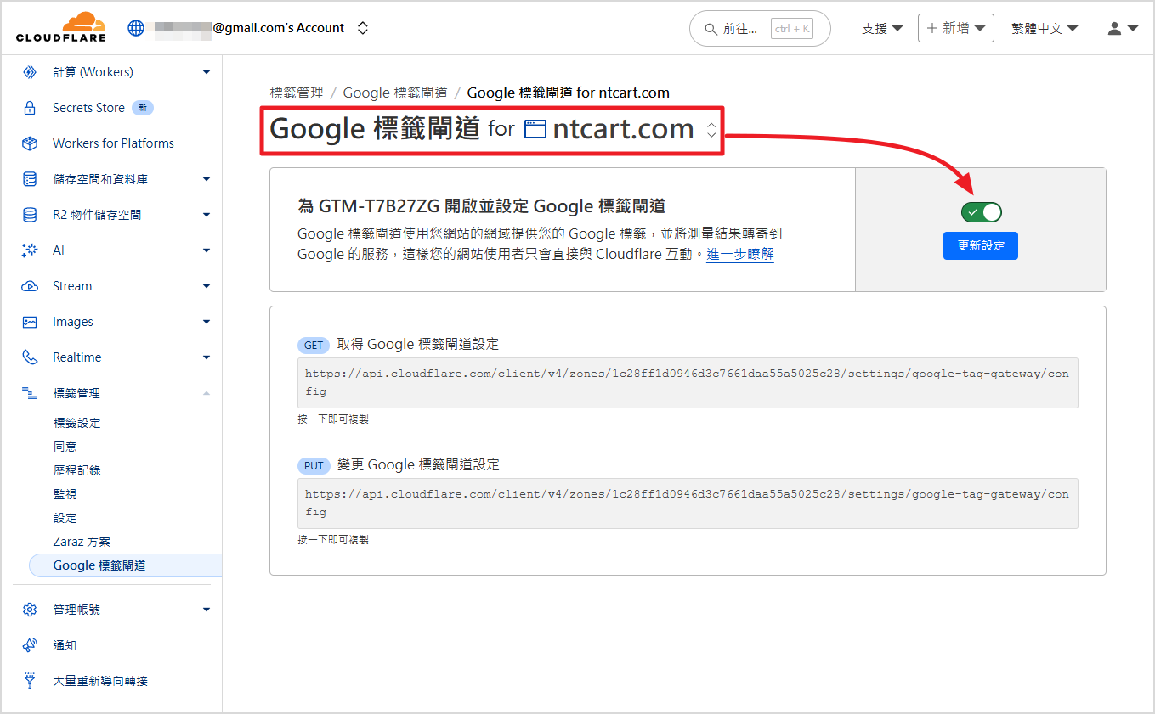Open 通知 notifications
Screen dimensions: 1155x714
pyautogui.click(x=65, y=645)
